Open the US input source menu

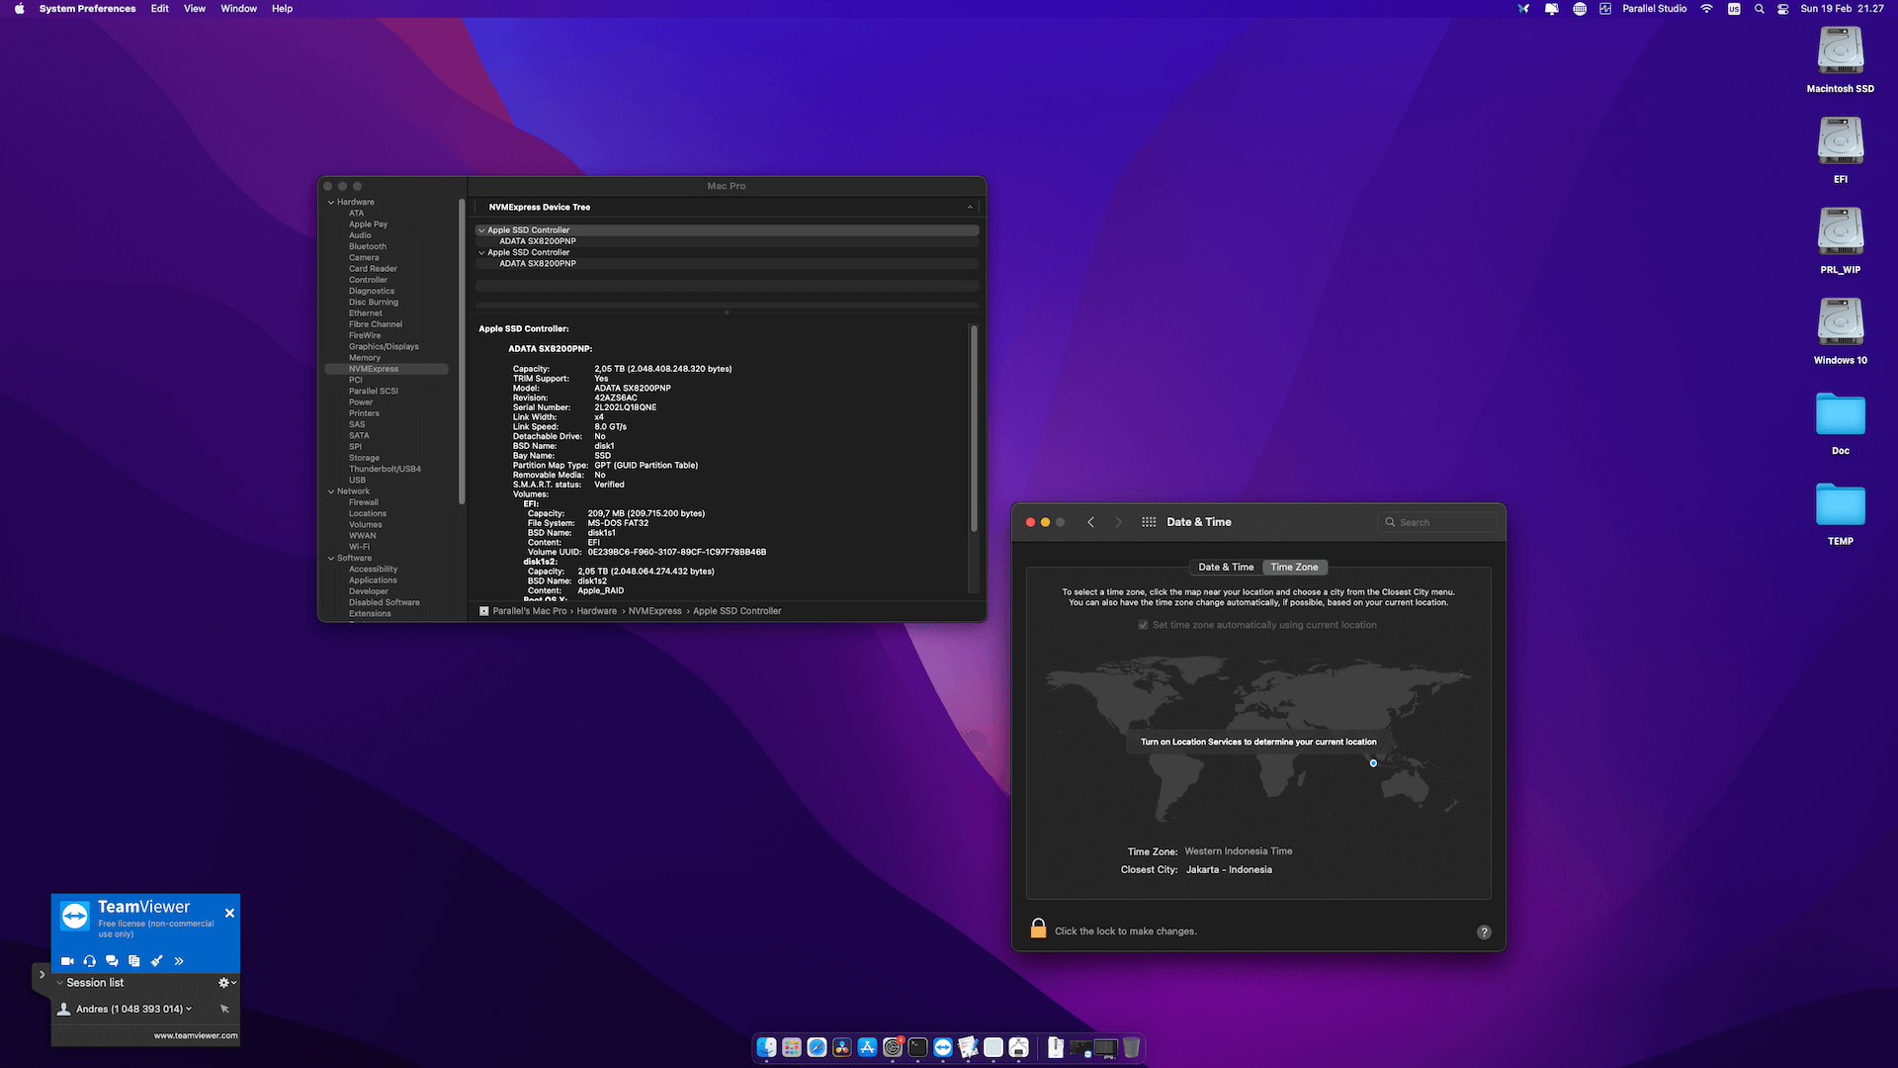point(1734,9)
